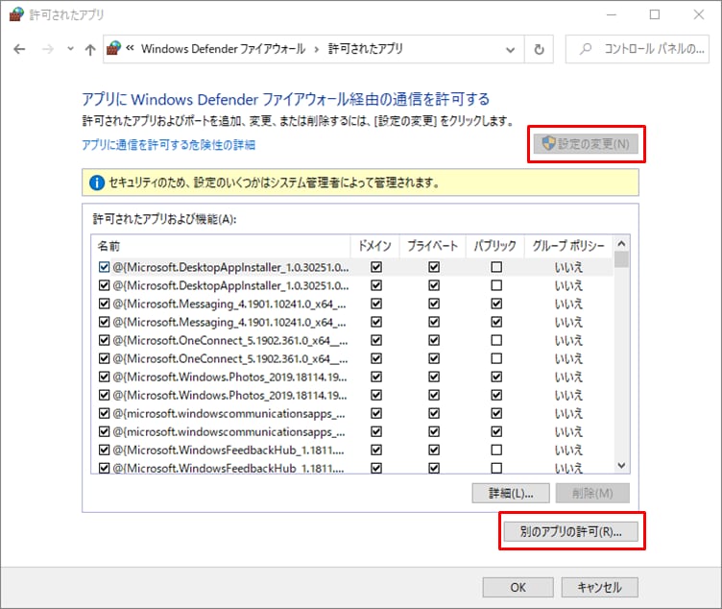The image size is (722, 609).
Task: Open the recent locations chevron
Action: (70, 48)
